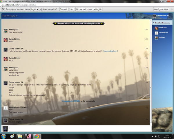Click the 1:14 timestamp
Image resolution: width=174 pixels, height=139 pixels.
point(146,82)
